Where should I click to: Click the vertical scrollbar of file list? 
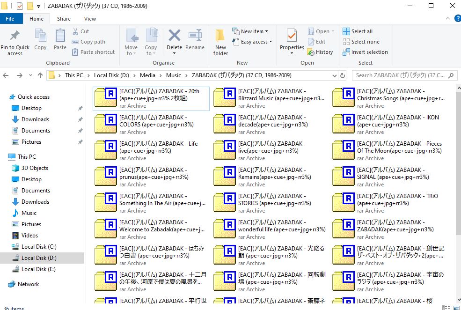click(458, 163)
